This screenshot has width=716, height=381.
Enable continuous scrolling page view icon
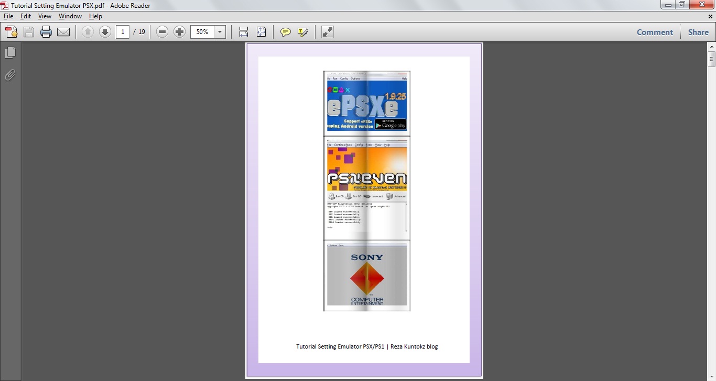tap(243, 31)
